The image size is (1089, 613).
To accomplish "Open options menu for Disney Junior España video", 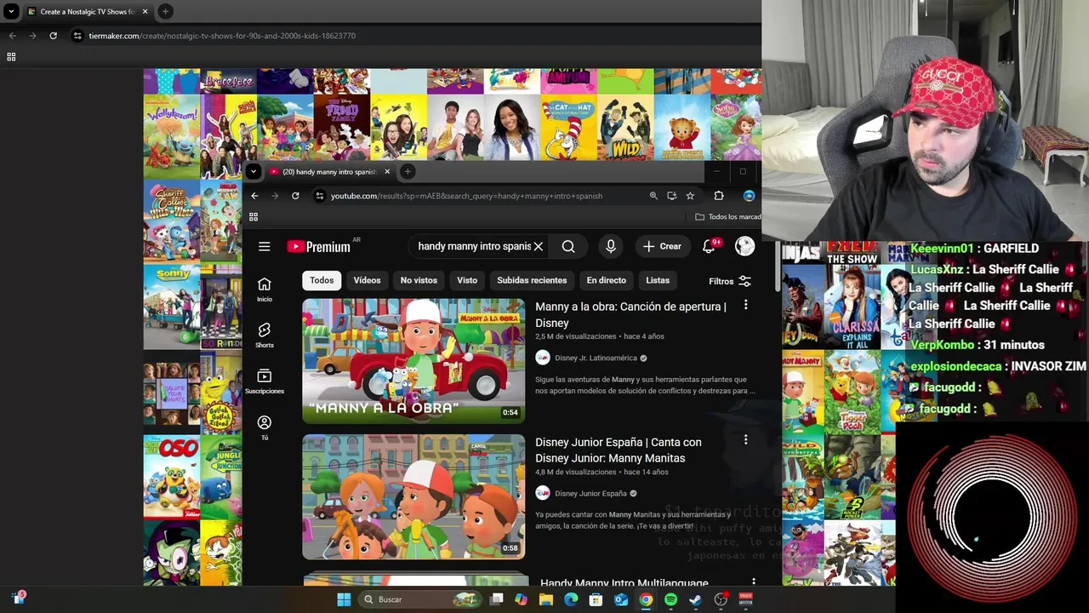I will pos(746,440).
